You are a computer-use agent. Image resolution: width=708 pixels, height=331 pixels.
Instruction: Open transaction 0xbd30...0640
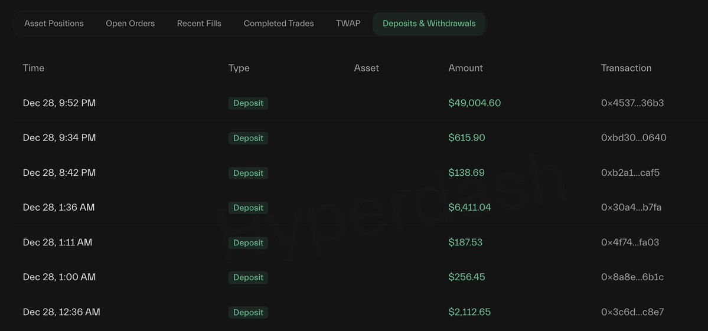[x=634, y=138]
